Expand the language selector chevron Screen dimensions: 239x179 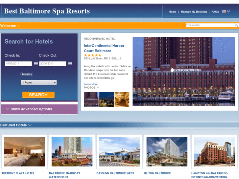(x=228, y=11)
